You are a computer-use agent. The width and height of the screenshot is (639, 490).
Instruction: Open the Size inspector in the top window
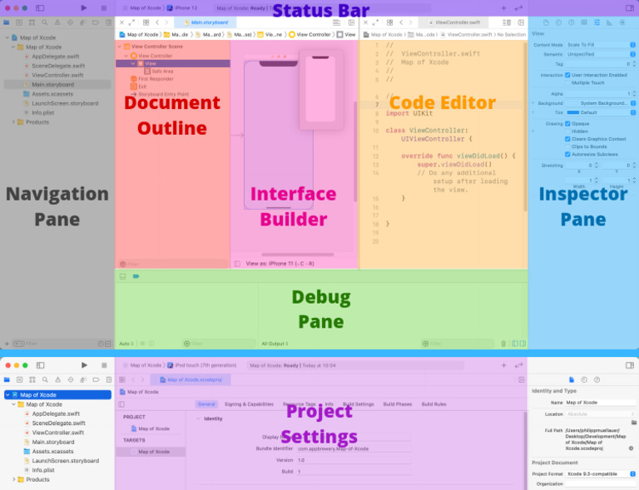coord(609,22)
